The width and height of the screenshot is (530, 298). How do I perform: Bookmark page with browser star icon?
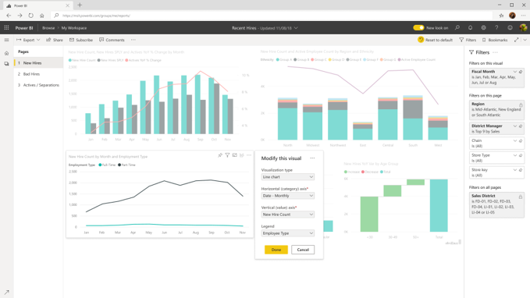pyautogui.click(x=501, y=16)
